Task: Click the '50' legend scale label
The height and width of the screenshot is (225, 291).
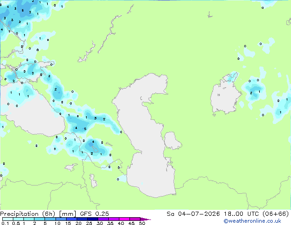Action: (x=142, y=223)
